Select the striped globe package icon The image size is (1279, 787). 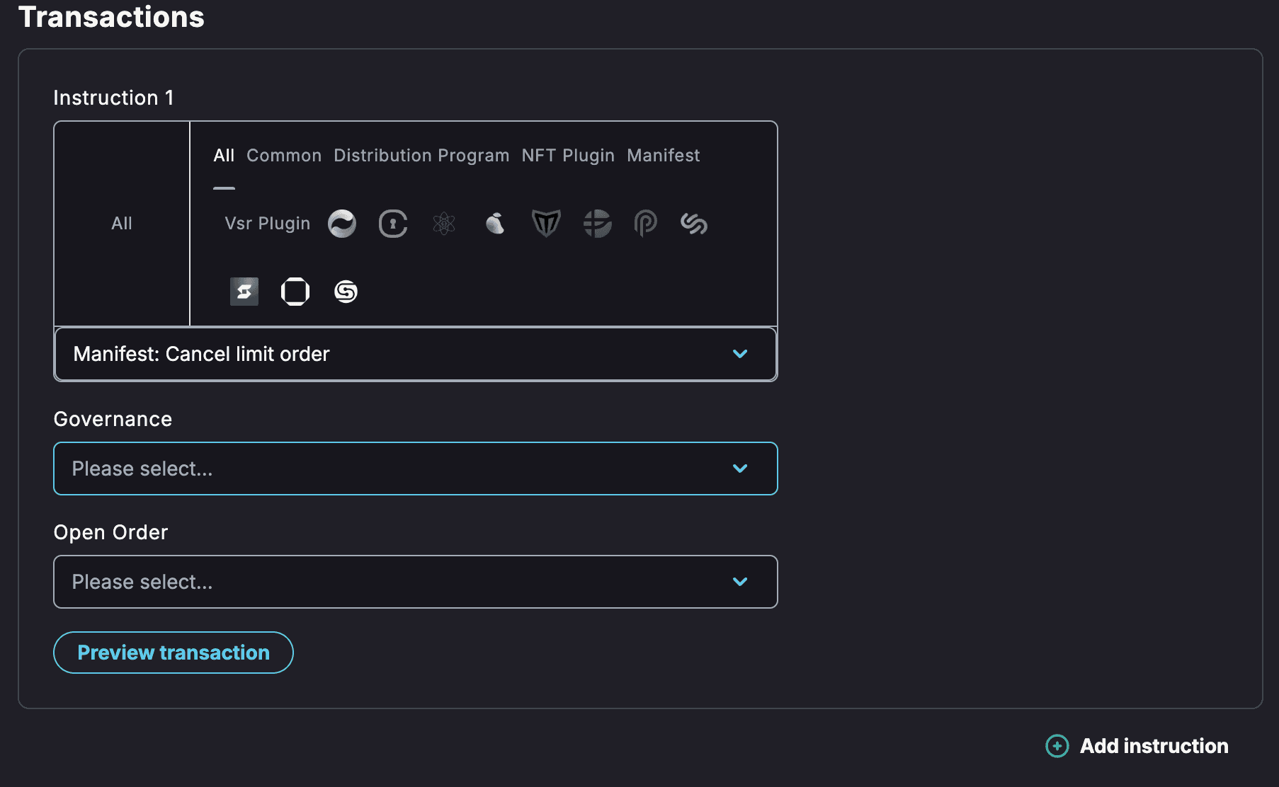tap(597, 224)
